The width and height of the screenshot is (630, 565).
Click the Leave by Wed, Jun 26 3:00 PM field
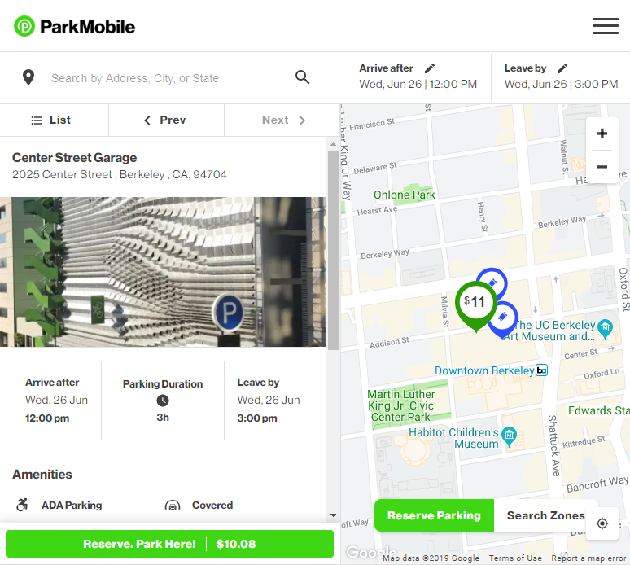point(561,77)
